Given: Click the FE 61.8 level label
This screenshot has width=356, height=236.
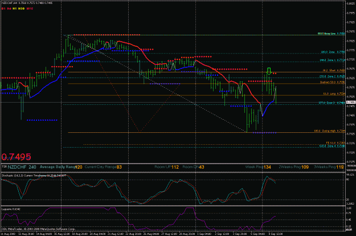Looking at the screenshot, I should point(335,143).
